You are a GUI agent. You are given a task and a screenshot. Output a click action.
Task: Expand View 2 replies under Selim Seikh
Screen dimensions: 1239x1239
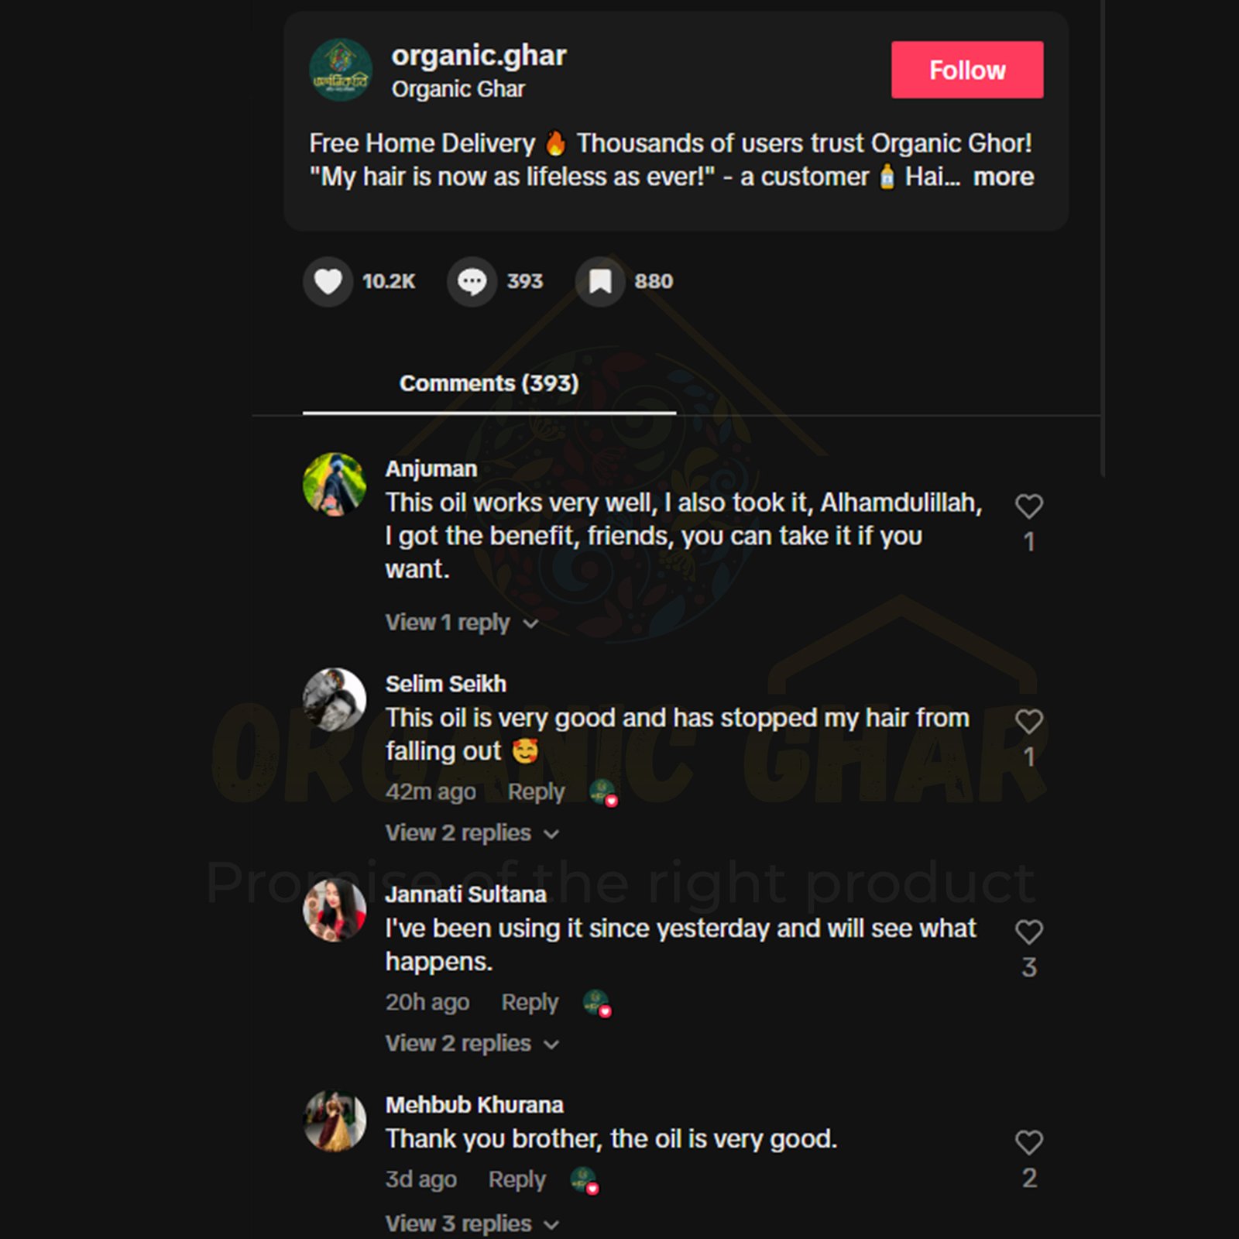[472, 833]
